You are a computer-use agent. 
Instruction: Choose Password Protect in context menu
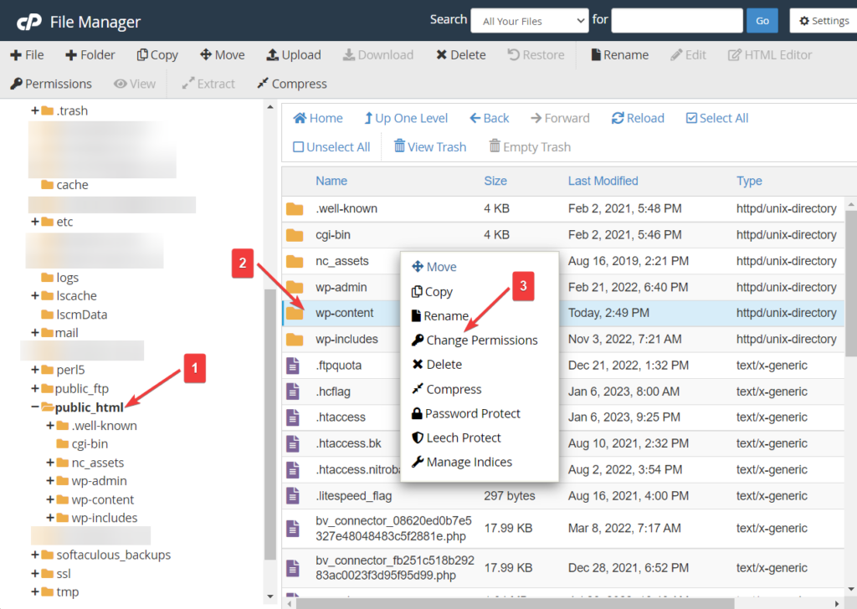coord(465,413)
